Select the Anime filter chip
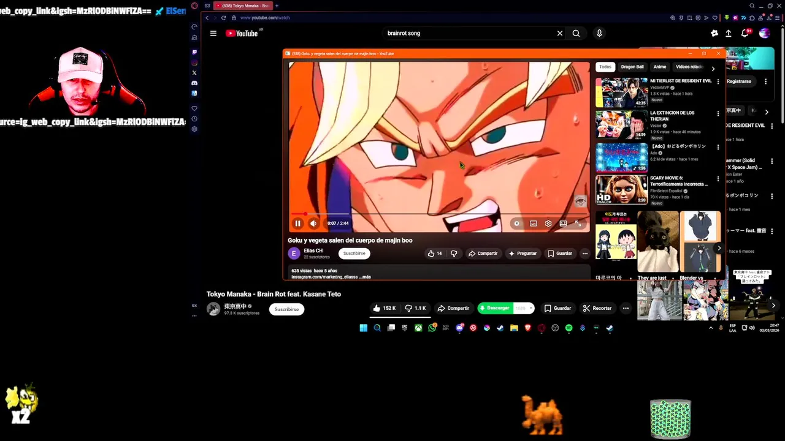785x441 pixels. coord(660,67)
